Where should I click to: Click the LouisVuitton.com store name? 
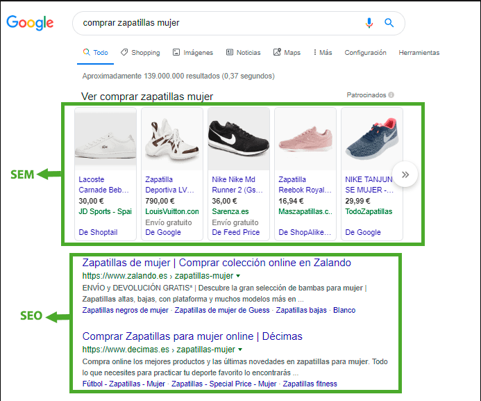tap(172, 211)
